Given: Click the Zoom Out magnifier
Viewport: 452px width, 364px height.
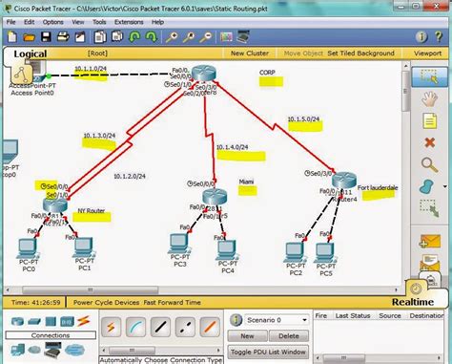Looking at the screenshot, I should click(206, 37).
